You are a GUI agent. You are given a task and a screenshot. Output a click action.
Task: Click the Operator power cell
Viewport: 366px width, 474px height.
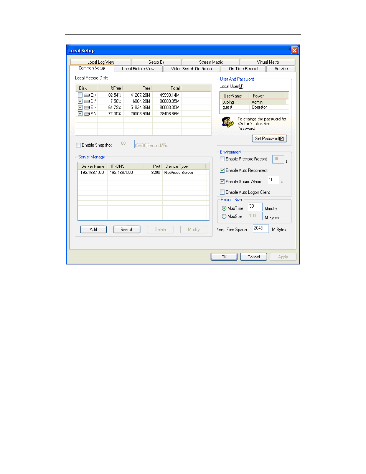click(259, 107)
